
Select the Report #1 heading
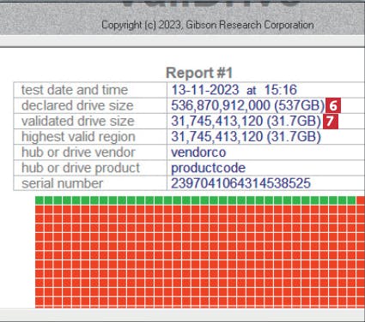[199, 73]
